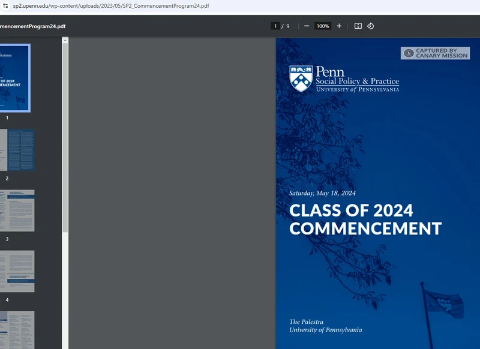Click the zoom in plus button
The height and width of the screenshot is (349, 480).
click(x=339, y=26)
